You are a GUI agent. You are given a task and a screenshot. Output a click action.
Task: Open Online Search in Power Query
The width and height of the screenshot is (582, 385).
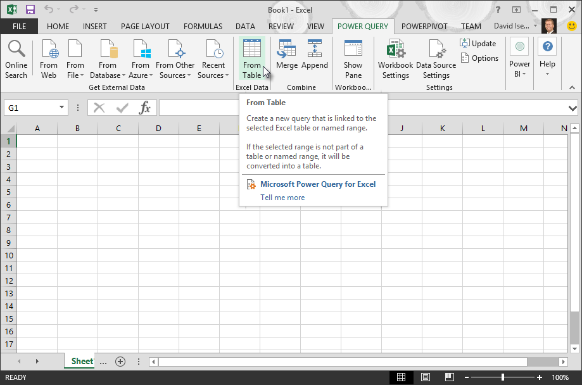click(x=16, y=60)
